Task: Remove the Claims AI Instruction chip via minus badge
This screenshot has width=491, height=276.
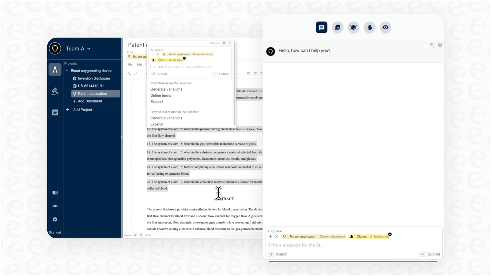Action: point(390,234)
